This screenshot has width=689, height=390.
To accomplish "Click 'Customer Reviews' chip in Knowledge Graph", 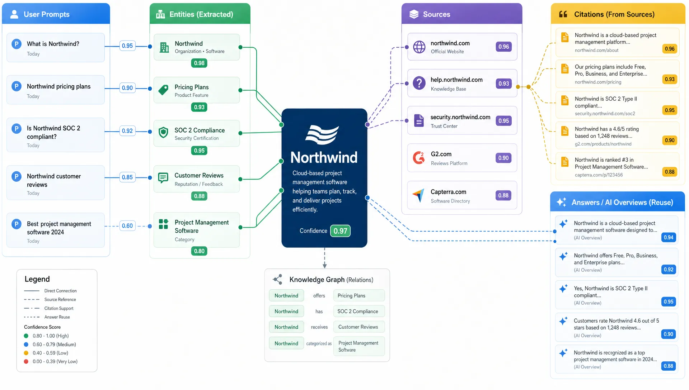I will pyautogui.click(x=359, y=327).
